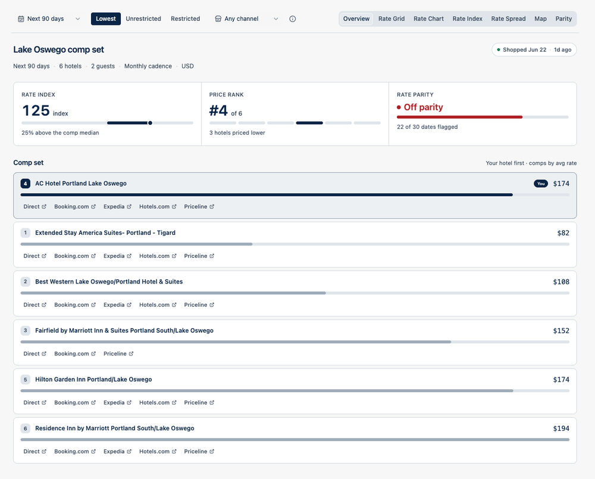This screenshot has width=595, height=479.
Task: Open Hilton Garden Inn's Expedia link
Action: point(117,402)
